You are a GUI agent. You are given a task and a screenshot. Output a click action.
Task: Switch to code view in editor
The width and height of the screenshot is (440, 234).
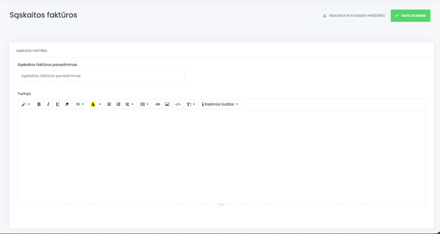(x=178, y=104)
